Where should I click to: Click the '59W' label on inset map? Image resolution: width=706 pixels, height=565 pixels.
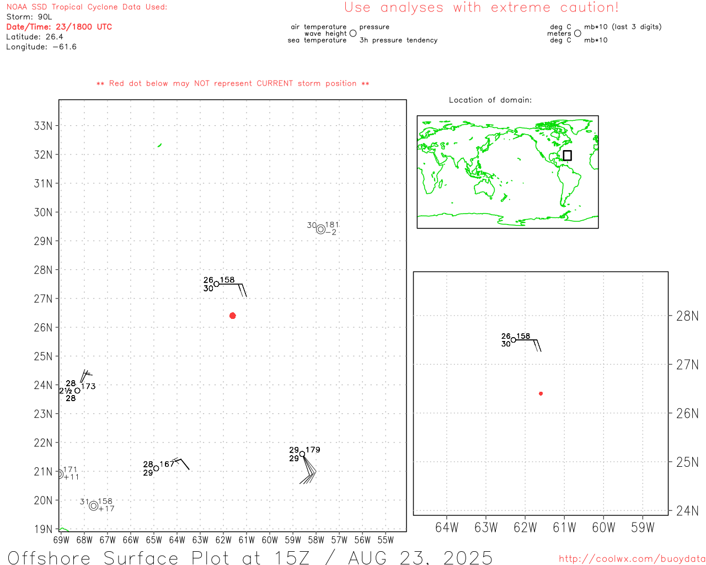643,527
